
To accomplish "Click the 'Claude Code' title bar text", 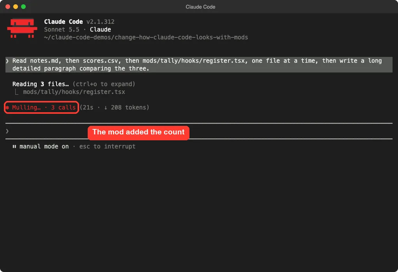I will tap(200, 7).
